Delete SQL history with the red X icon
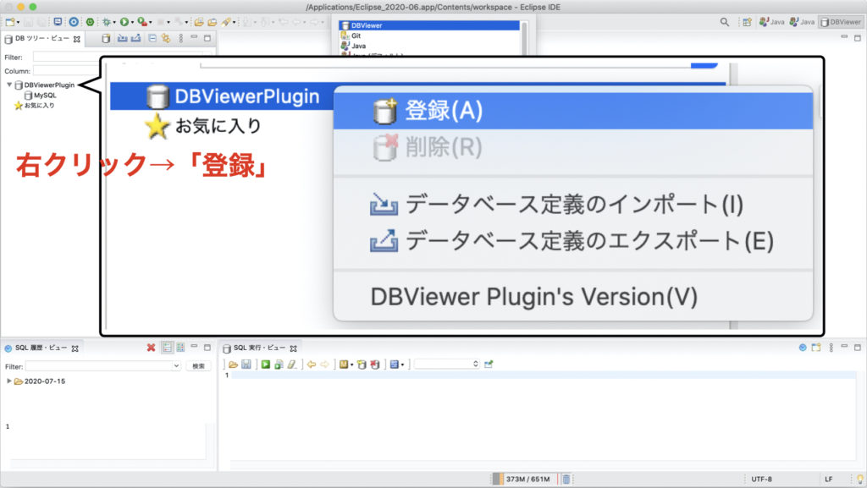867x488 pixels. point(151,348)
